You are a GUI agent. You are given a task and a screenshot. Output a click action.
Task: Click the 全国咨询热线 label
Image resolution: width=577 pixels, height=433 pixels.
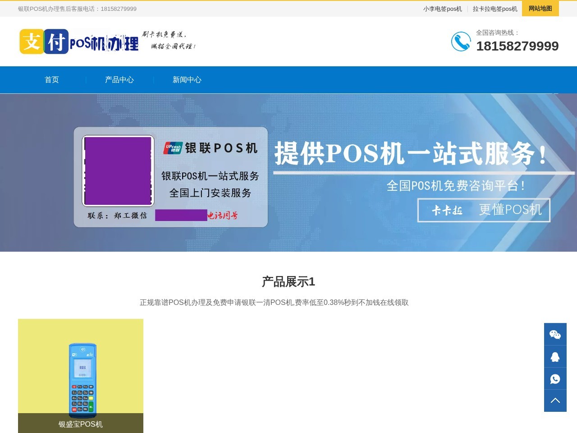coord(498,32)
